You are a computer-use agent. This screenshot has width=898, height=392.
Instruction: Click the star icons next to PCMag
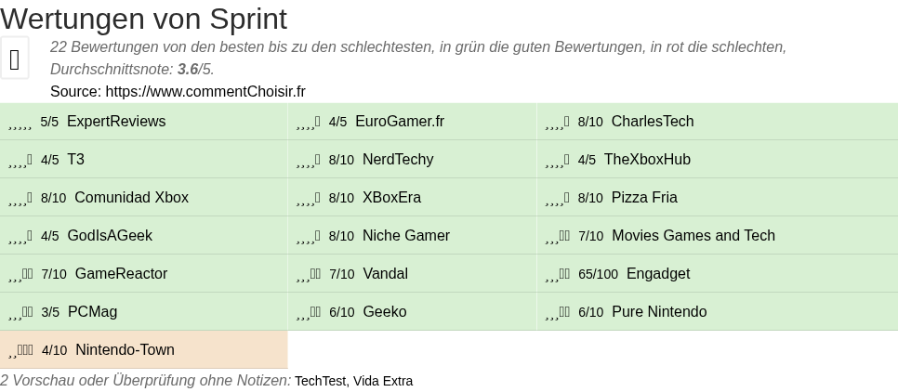coord(20,313)
